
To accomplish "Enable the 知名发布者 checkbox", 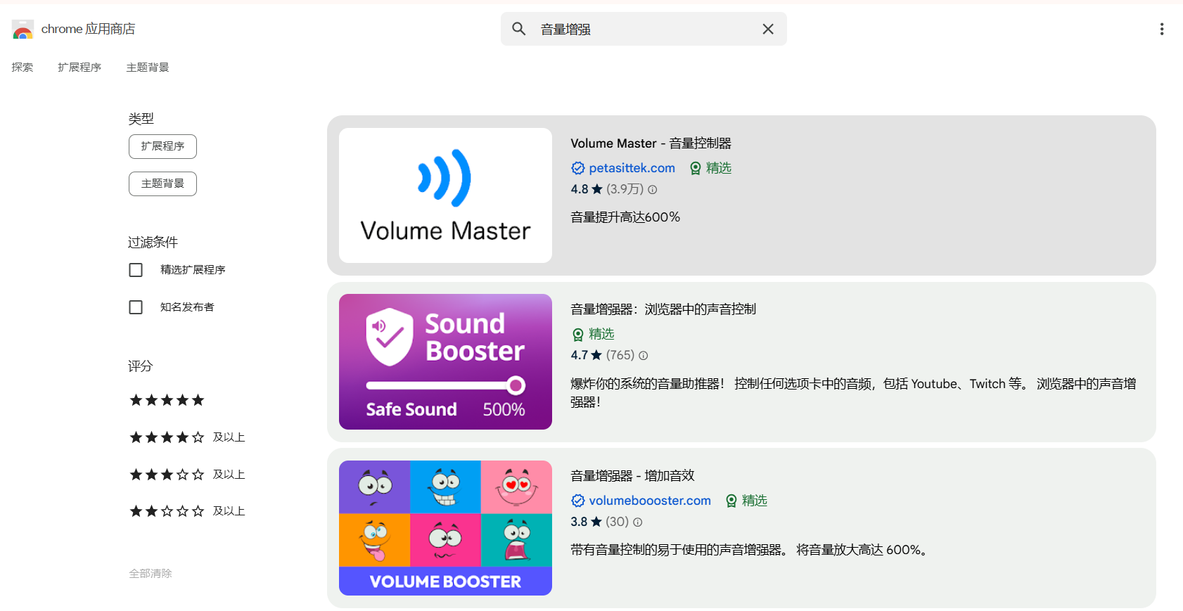I will [x=136, y=307].
